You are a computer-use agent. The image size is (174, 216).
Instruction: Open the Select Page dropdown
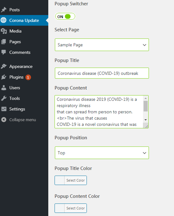pos(102,45)
